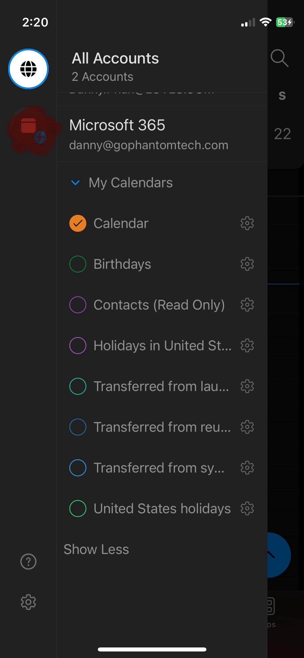The image size is (304, 658).
Task: Select Transferred from lau... calendar entry
Action: pyautogui.click(x=161, y=386)
